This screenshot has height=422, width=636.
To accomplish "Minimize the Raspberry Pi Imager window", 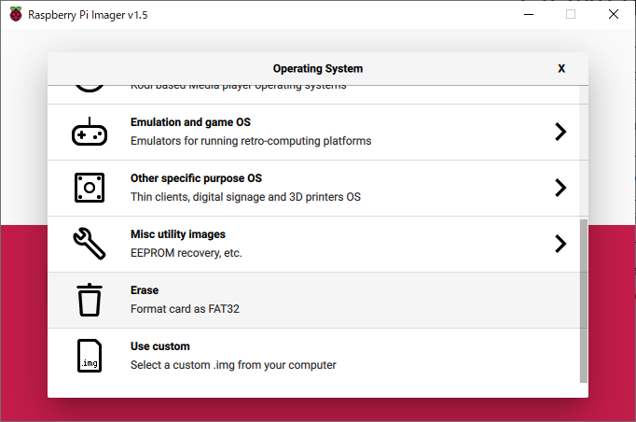I will tap(529, 14).
